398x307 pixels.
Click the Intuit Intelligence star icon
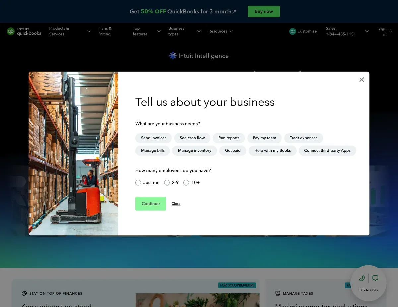[173, 56]
